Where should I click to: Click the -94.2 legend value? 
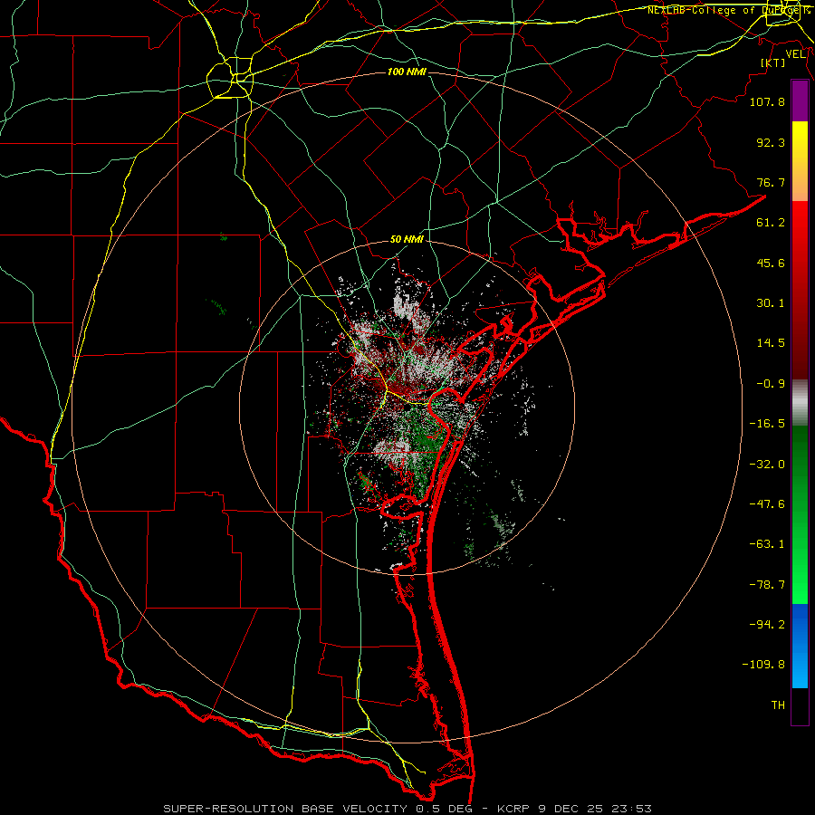(767, 624)
